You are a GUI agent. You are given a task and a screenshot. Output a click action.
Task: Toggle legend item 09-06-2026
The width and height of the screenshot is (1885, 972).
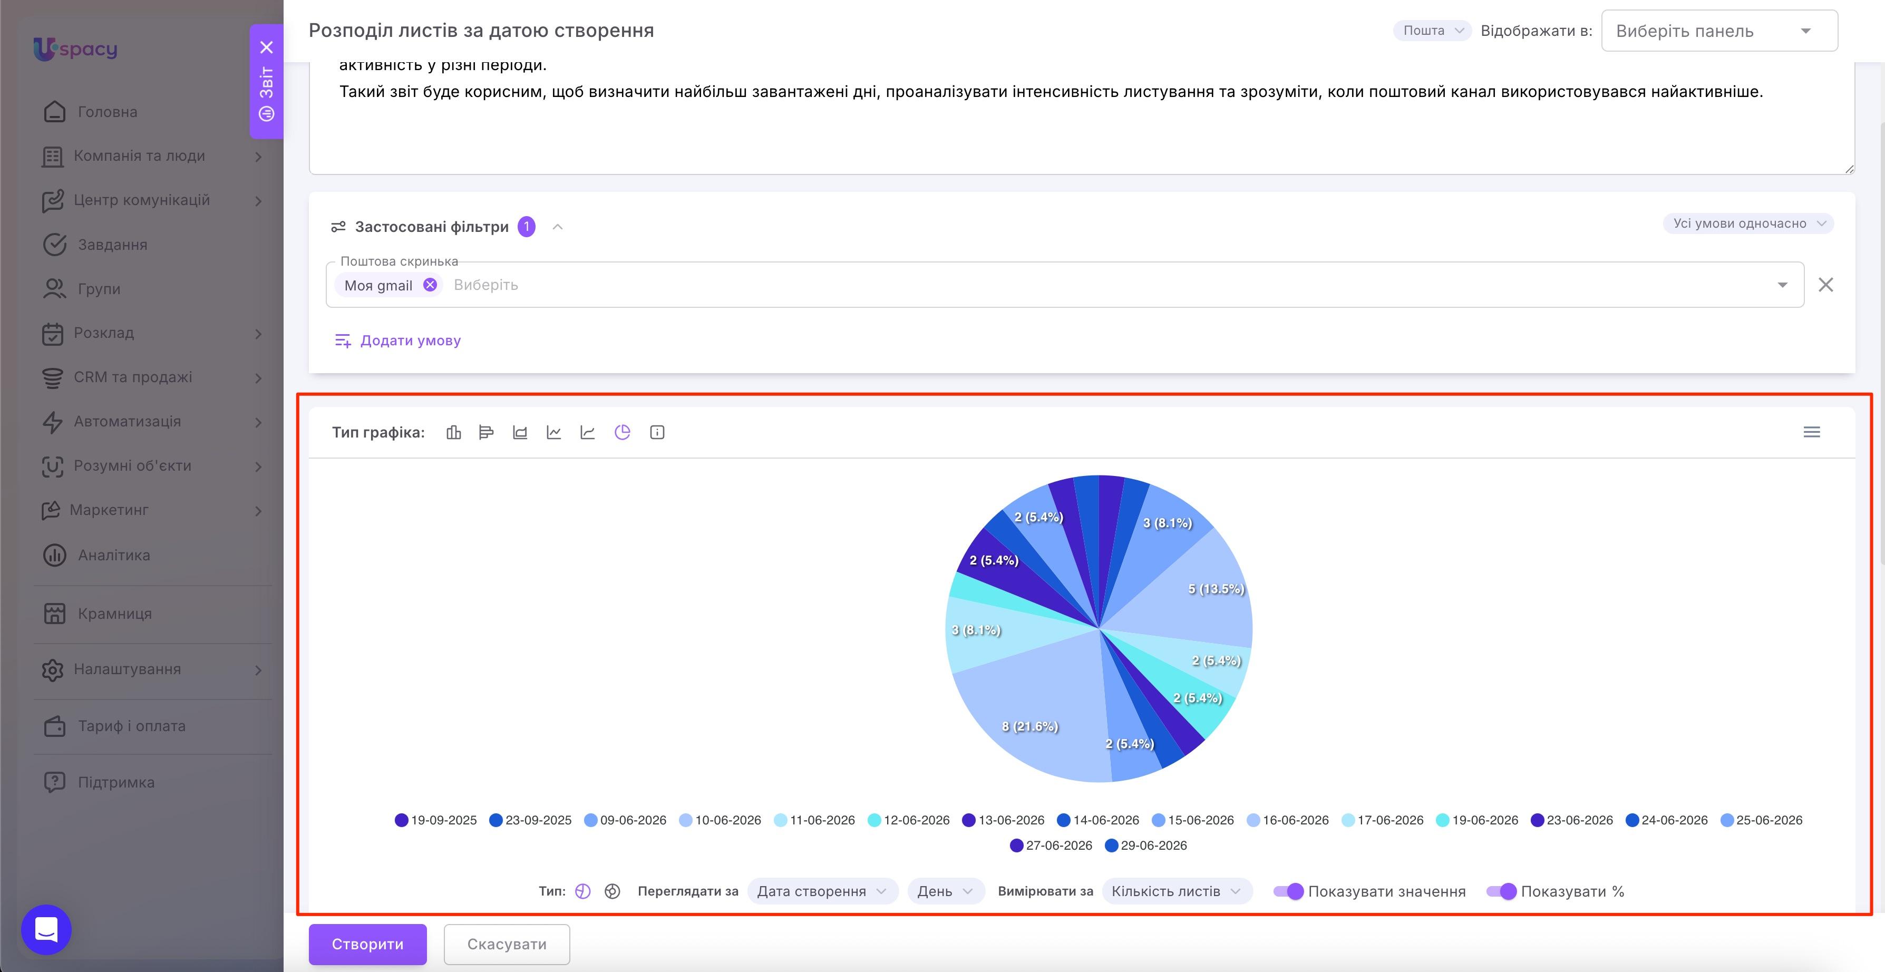pos(626,820)
